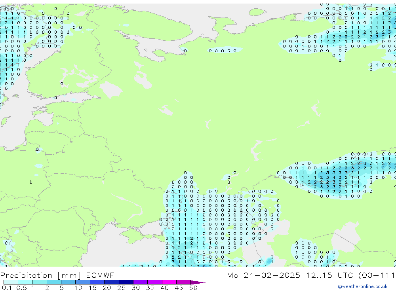Click the date text '24-02-2025'
396x290 pixels.
pyautogui.click(x=272, y=275)
